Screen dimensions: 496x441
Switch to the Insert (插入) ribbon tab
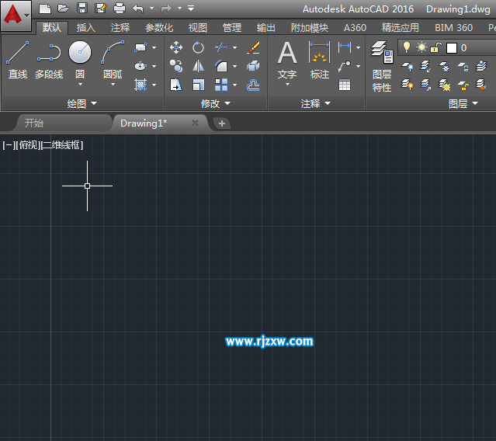85,28
